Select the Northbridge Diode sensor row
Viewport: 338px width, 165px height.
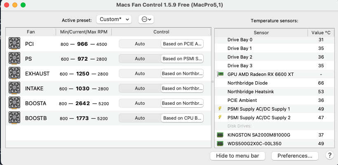tap(264, 83)
